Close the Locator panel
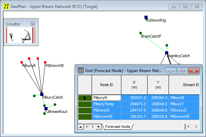The height and width of the screenshot is (137, 206). pos(33,24)
